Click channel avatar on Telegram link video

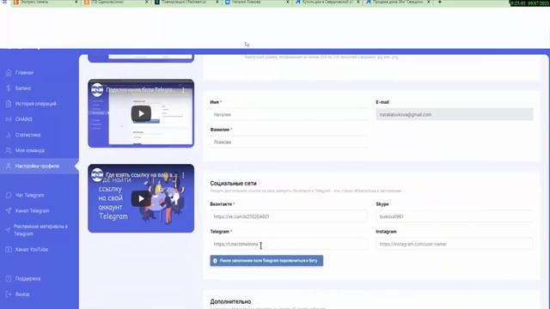[x=97, y=175]
